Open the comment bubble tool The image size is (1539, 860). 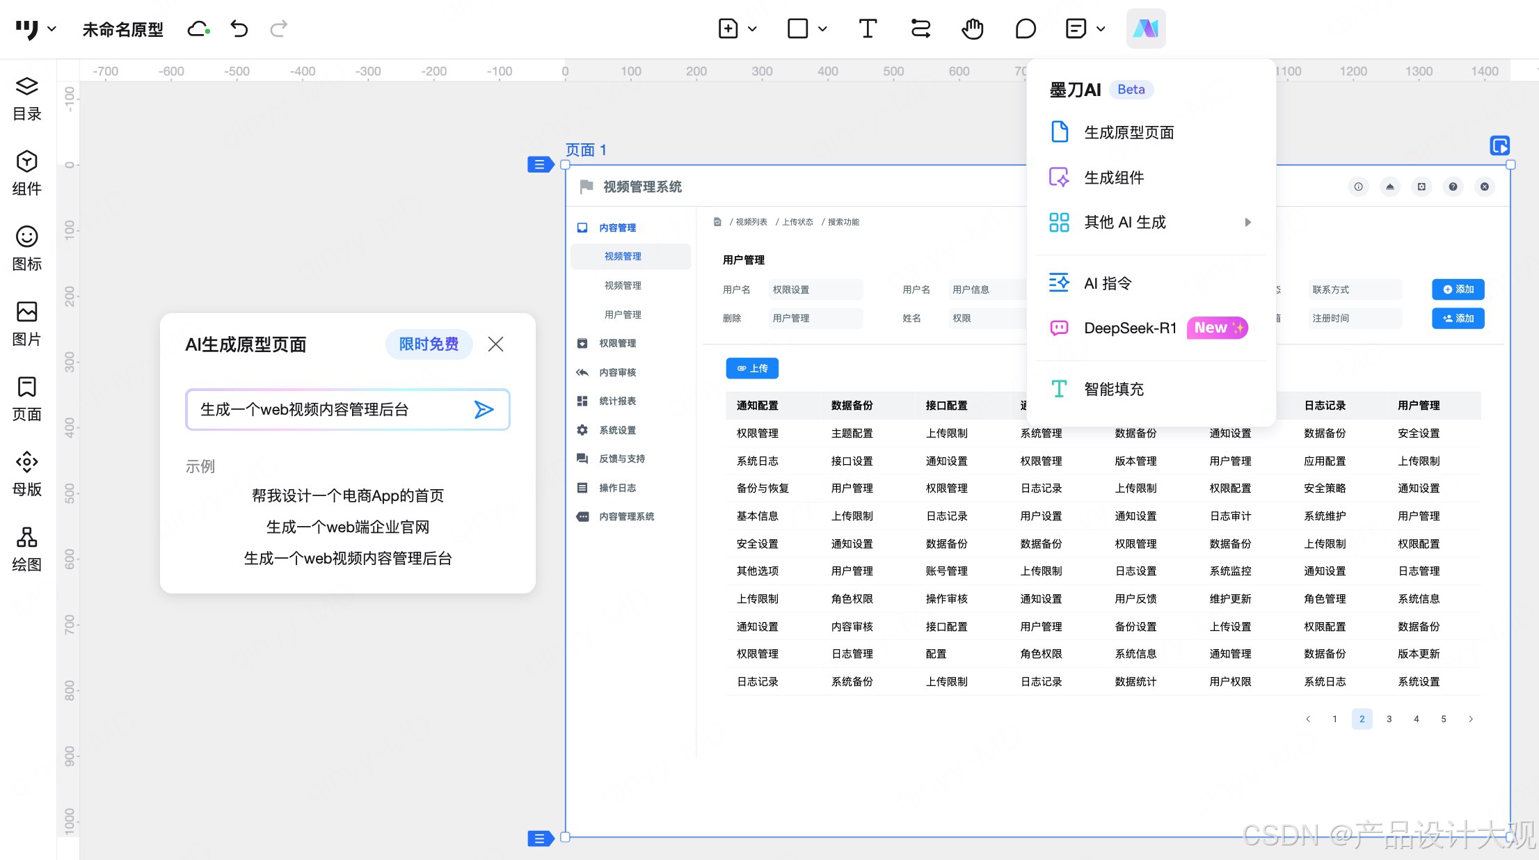(1025, 29)
